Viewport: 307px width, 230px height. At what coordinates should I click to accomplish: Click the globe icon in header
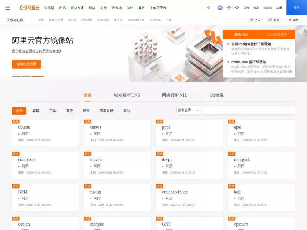tap(229, 8)
